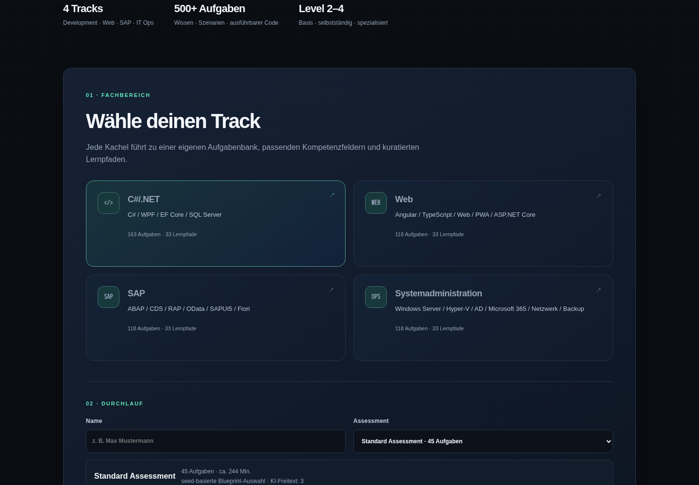
Task: Click "45 Aufgaben · ca. 244 Min." text
Action: (216, 471)
